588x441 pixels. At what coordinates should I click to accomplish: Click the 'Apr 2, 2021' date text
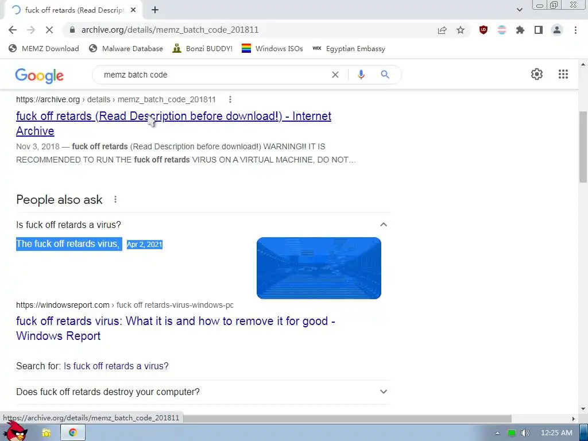click(x=144, y=245)
